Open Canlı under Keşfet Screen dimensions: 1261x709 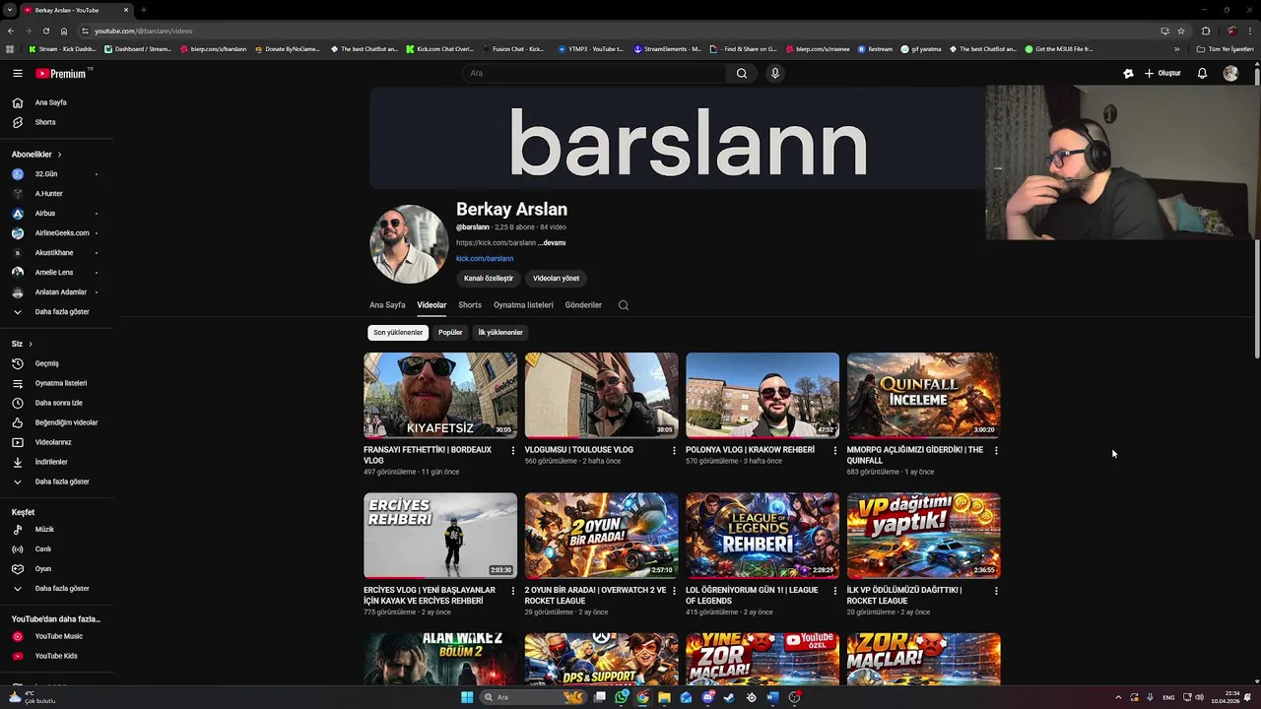tap(56, 548)
